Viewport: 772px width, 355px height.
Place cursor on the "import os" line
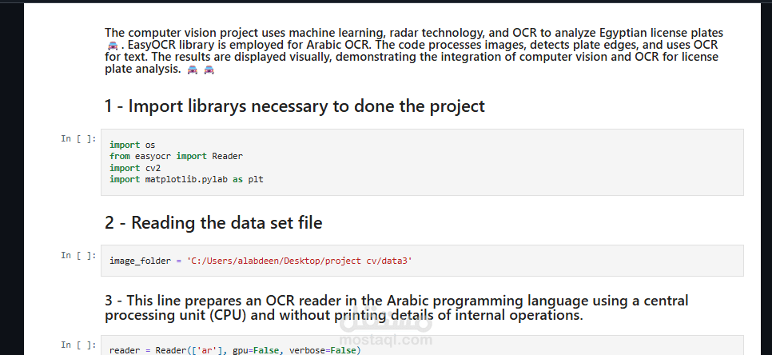click(132, 145)
